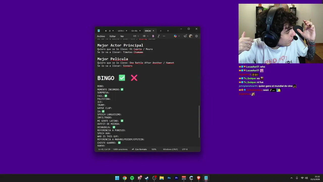The width and height of the screenshot is (323, 182).
Task: Click the SPEECH LARGUISIMO: line
Action: tap(109, 115)
